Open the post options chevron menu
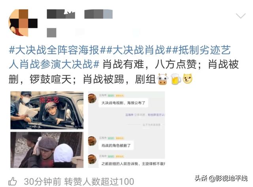Screen dimensions: 253x187 (x=241, y=16)
